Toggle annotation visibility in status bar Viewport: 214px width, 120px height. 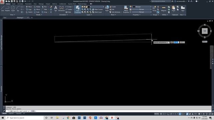pos(187,114)
